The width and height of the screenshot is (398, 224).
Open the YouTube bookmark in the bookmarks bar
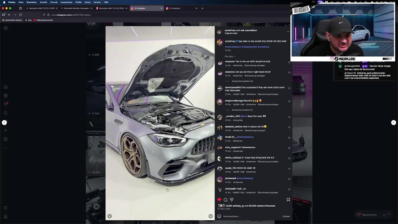pyautogui.click(x=44, y=20)
